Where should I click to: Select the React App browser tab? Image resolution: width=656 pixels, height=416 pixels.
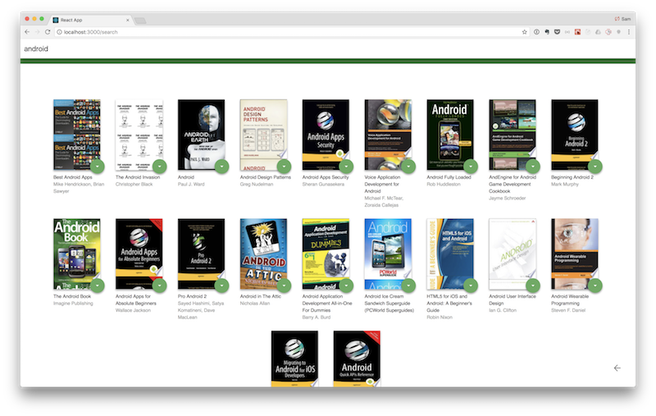[91, 20]
